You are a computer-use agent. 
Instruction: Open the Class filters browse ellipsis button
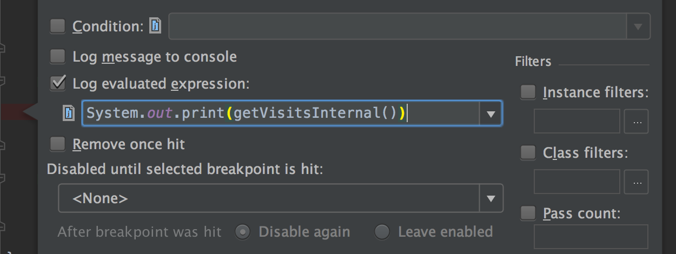click(x=637, y=182)
